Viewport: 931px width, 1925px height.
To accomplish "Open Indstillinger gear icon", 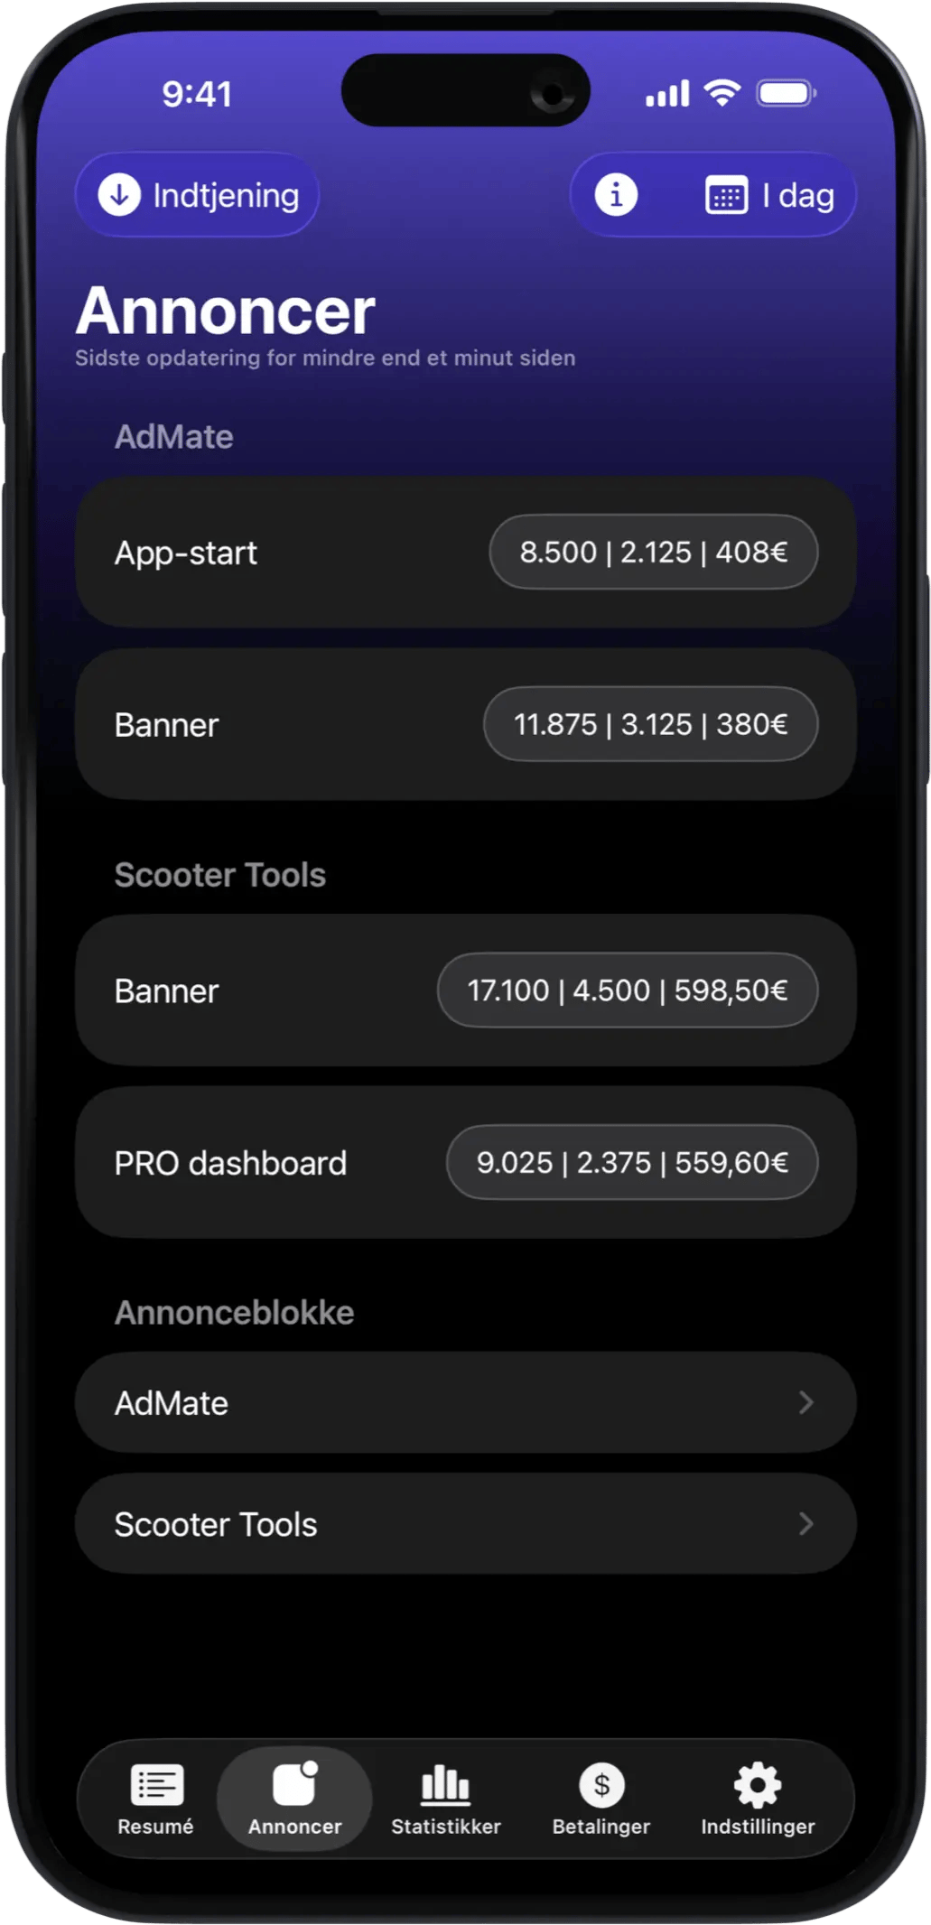I will 758,1784.
